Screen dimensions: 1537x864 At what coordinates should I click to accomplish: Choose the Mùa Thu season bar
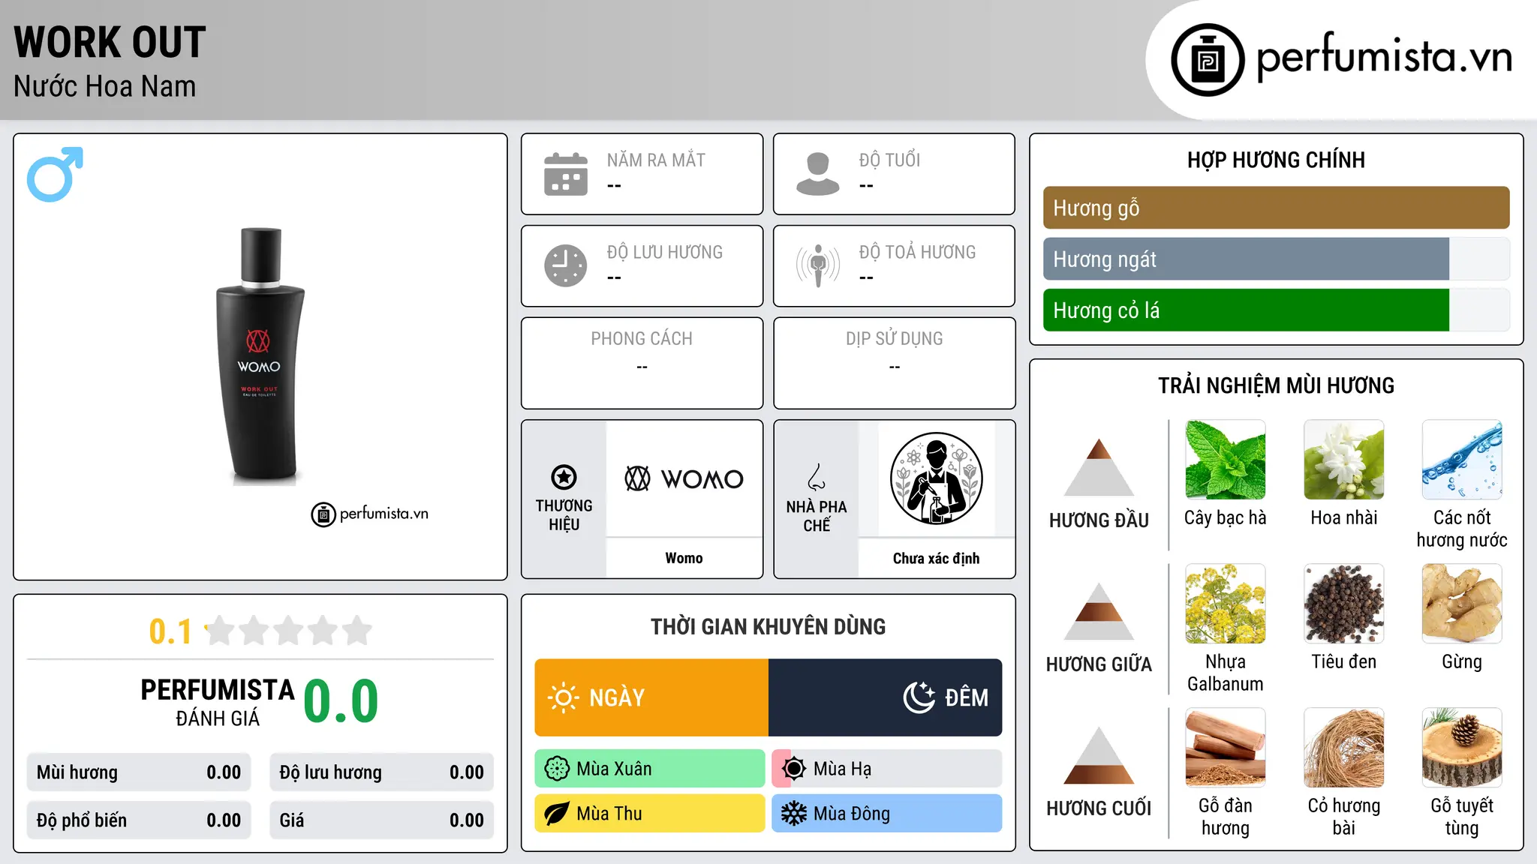point(650,814)
